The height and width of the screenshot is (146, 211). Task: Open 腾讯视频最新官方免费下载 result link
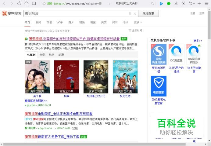[x=52, y=137]
